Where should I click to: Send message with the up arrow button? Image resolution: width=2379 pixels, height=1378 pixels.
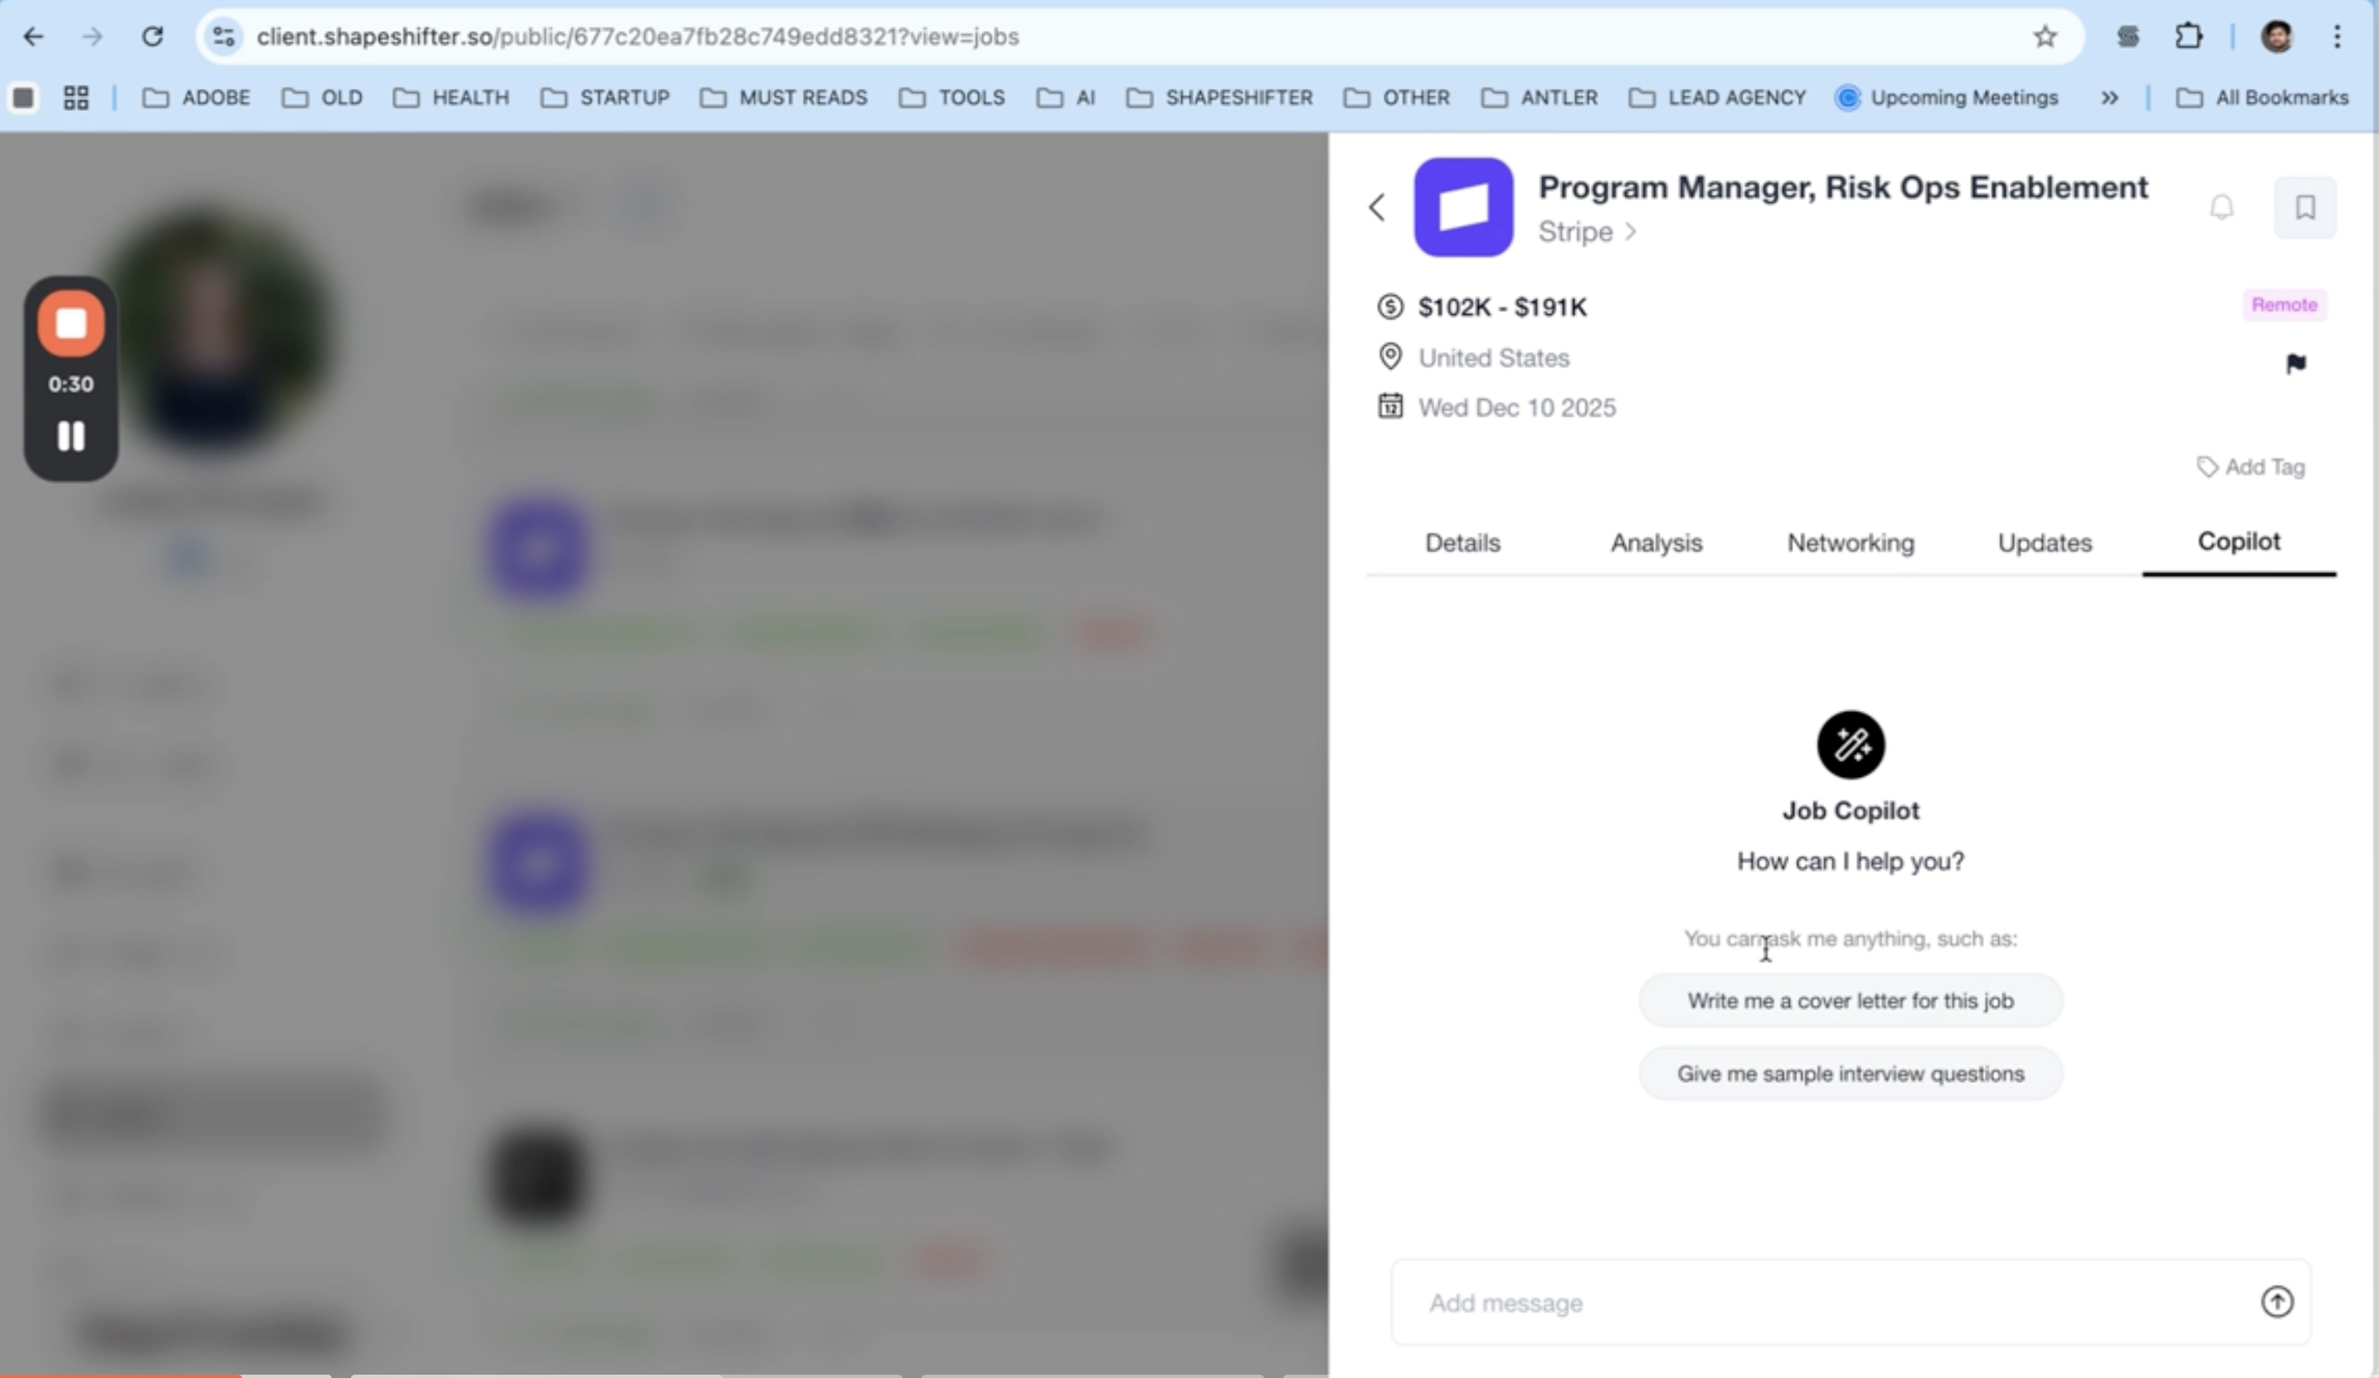click(2277, 1303)
